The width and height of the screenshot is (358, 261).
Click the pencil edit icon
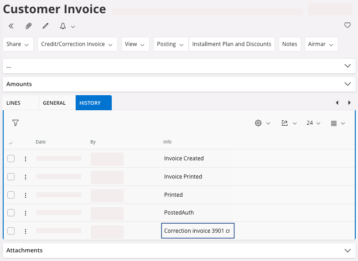(x=45, y=26)
